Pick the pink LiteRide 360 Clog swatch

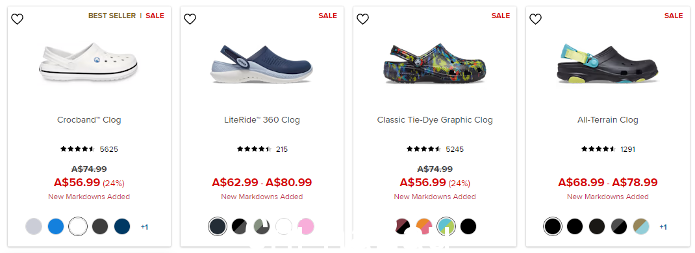pyautogui.click(x=306, y=226)
